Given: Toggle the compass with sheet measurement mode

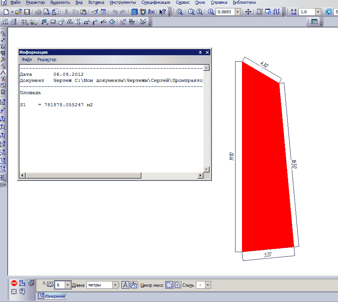Looking at the screenshot, I should (x=134, y=285).
